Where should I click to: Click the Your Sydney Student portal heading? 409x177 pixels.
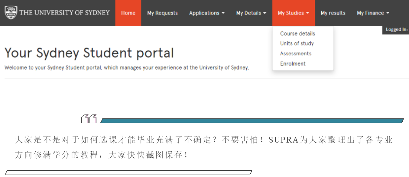click(x=89, y=53)
